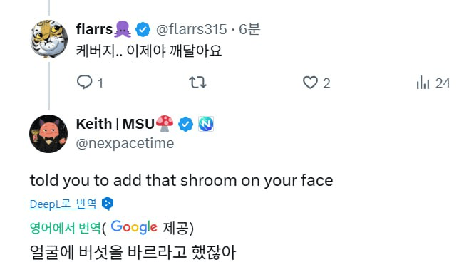
Task: Click the mushroom emoji after Keith | MSU
Action: pyautogui.click(x=165, y=124)
